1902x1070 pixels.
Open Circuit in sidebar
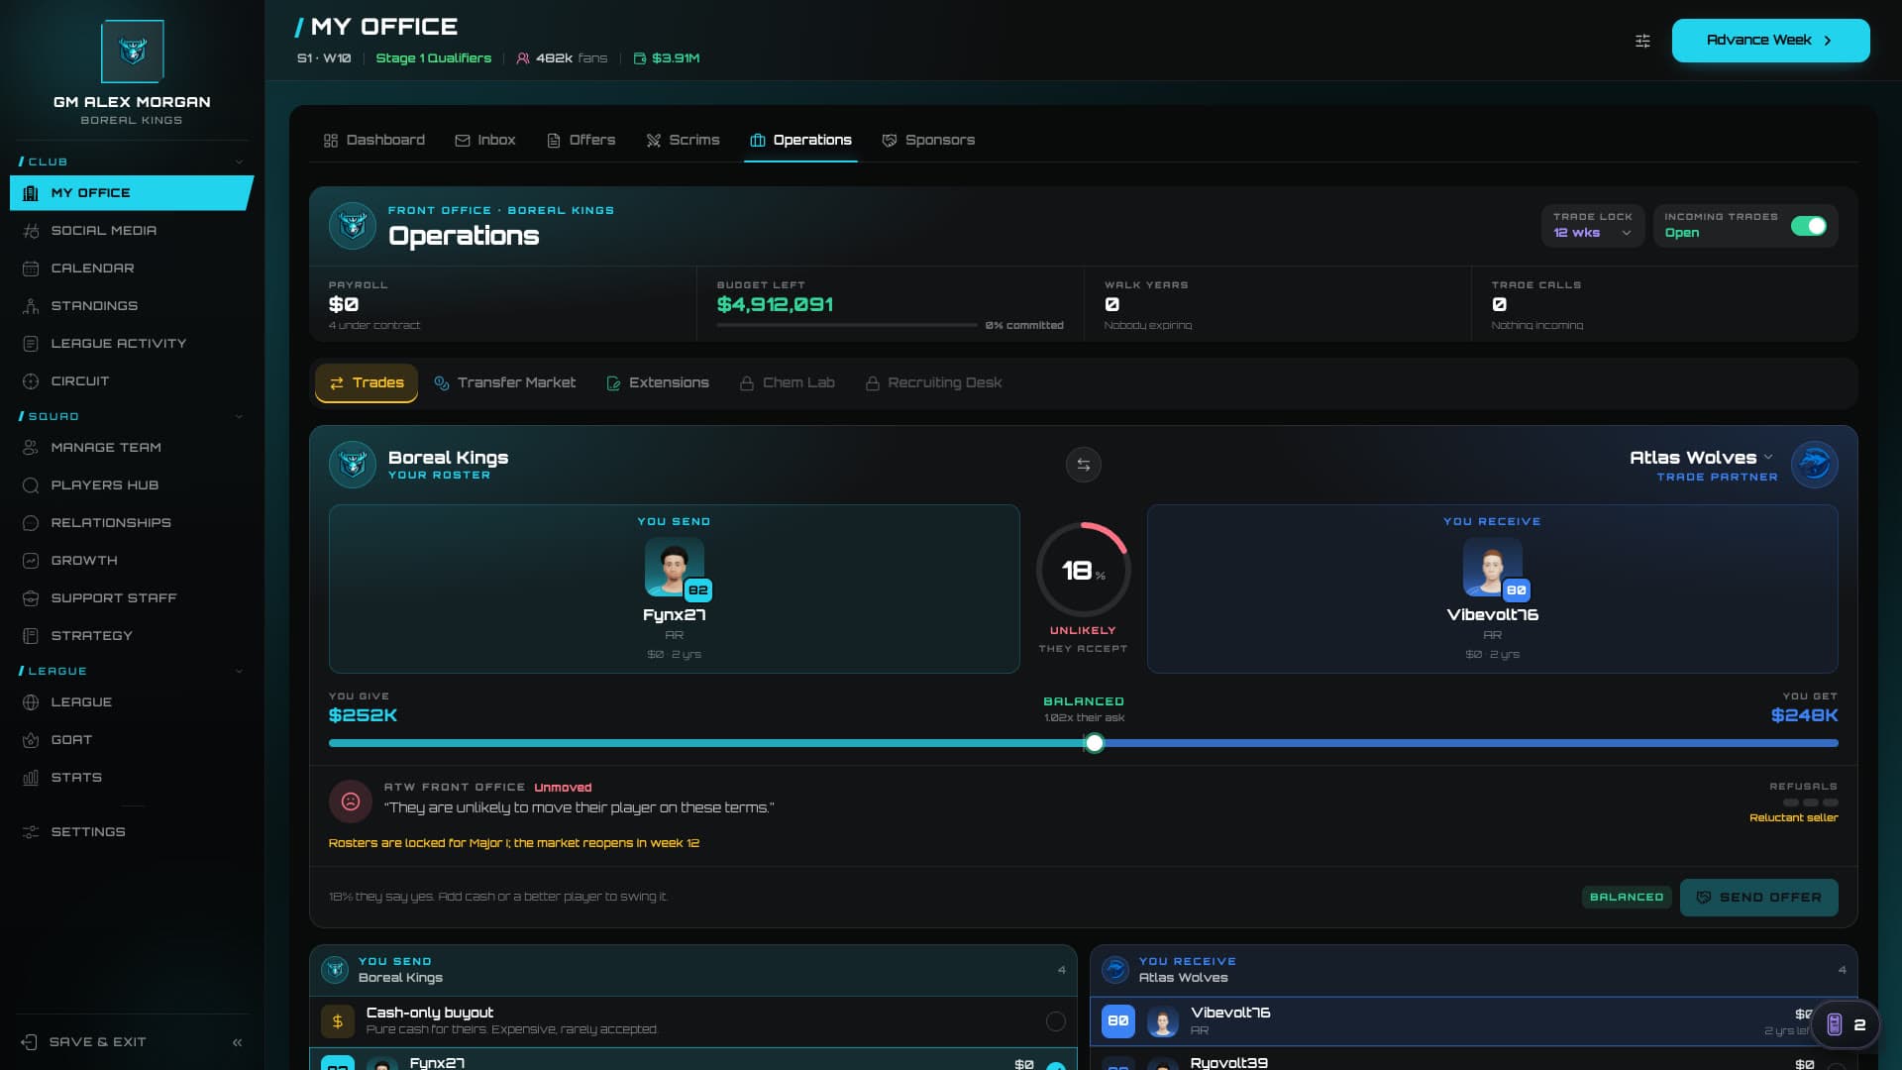coord(132,381)
